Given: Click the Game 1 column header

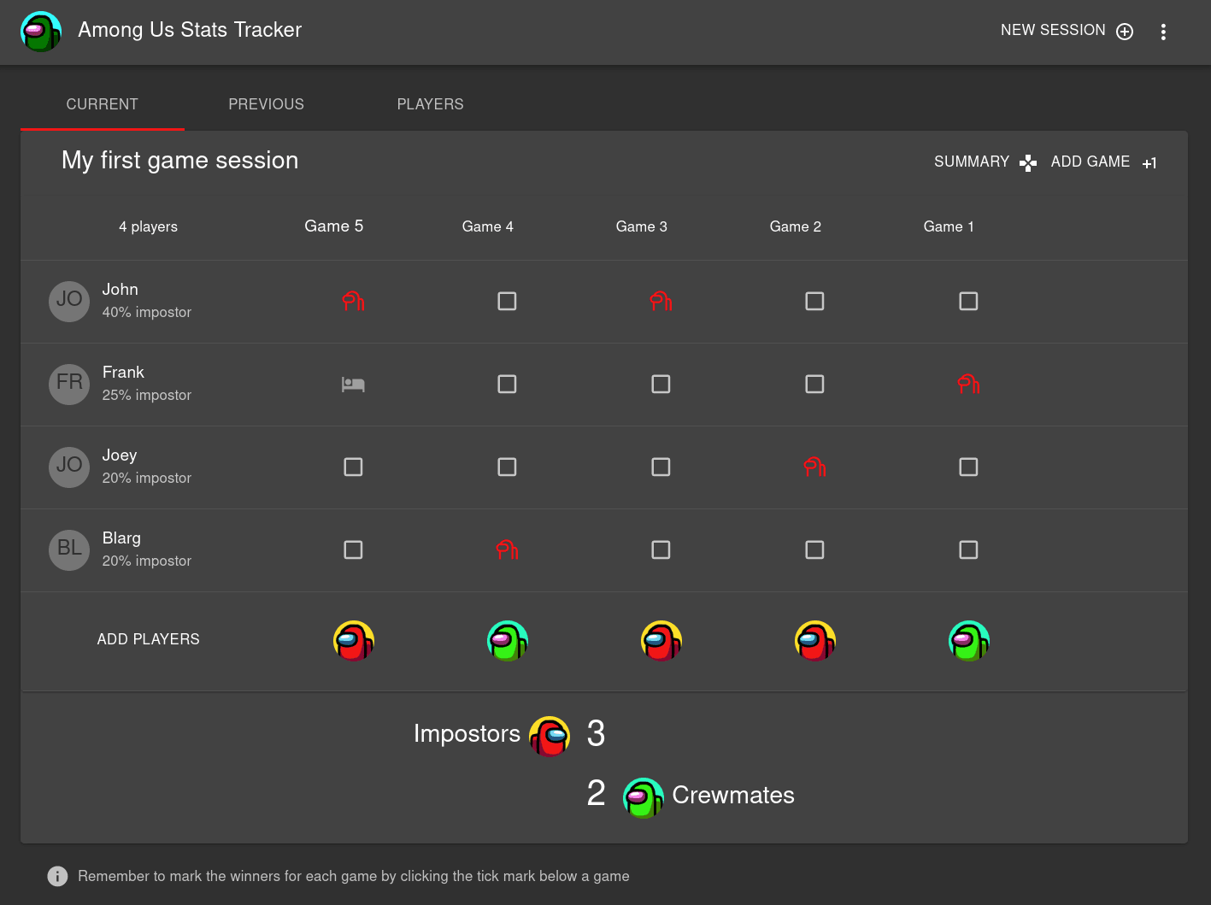Looking at the screenshot, I should 949,226.
